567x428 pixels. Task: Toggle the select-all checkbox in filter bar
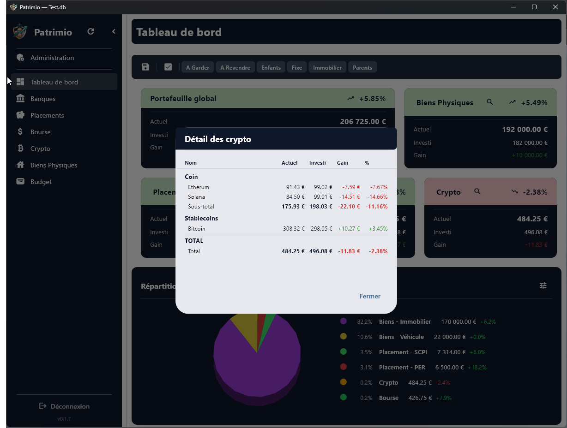click(168, 67)
